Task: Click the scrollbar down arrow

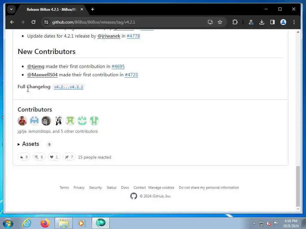Action: 298,209
